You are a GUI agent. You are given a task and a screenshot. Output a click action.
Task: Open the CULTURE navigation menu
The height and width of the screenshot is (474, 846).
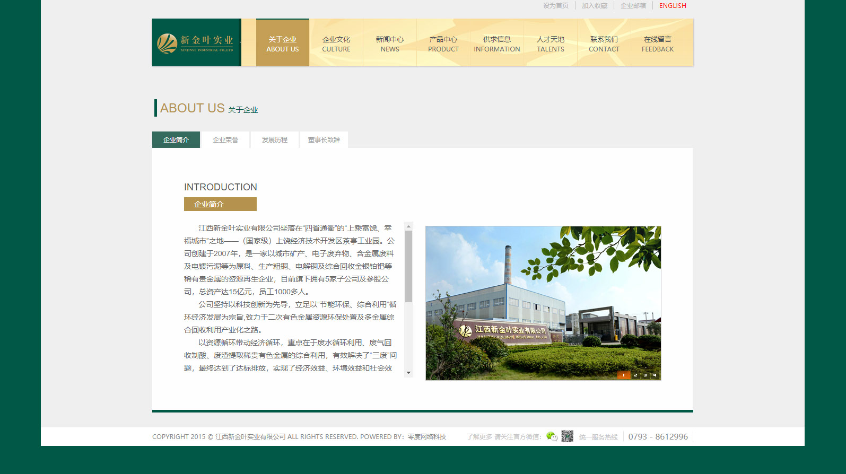click(336, 43)
